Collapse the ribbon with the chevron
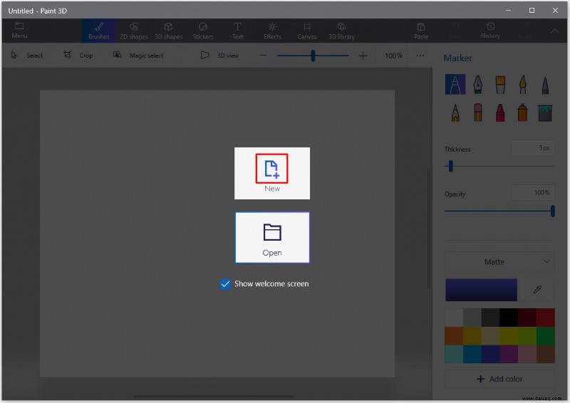Image resolution: width=570 pixels, height=403 pixels. click(555, 31)
